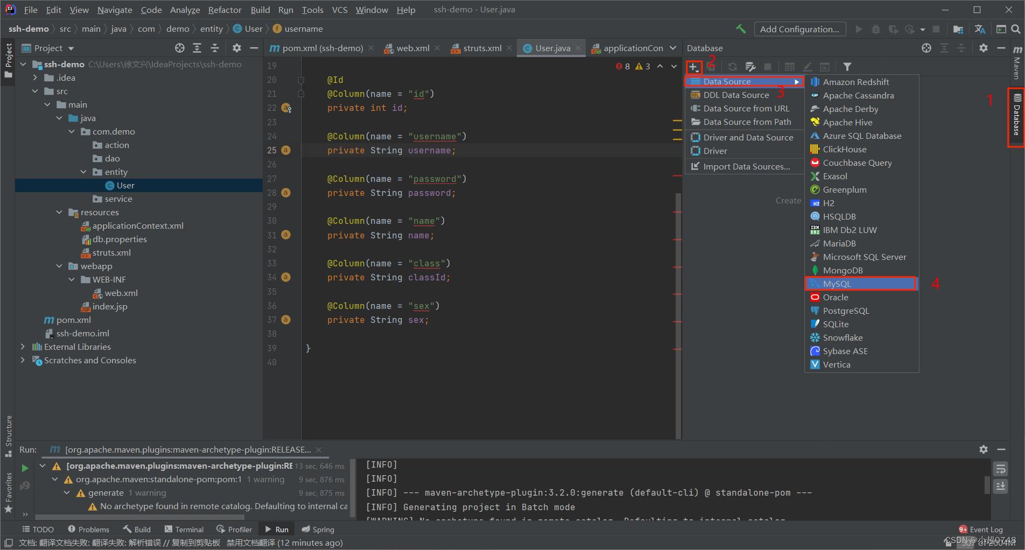Click the green rerun play icon

point(25,468)
